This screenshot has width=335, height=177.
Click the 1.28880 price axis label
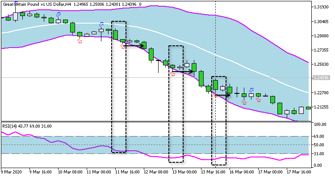coord(321,36)
